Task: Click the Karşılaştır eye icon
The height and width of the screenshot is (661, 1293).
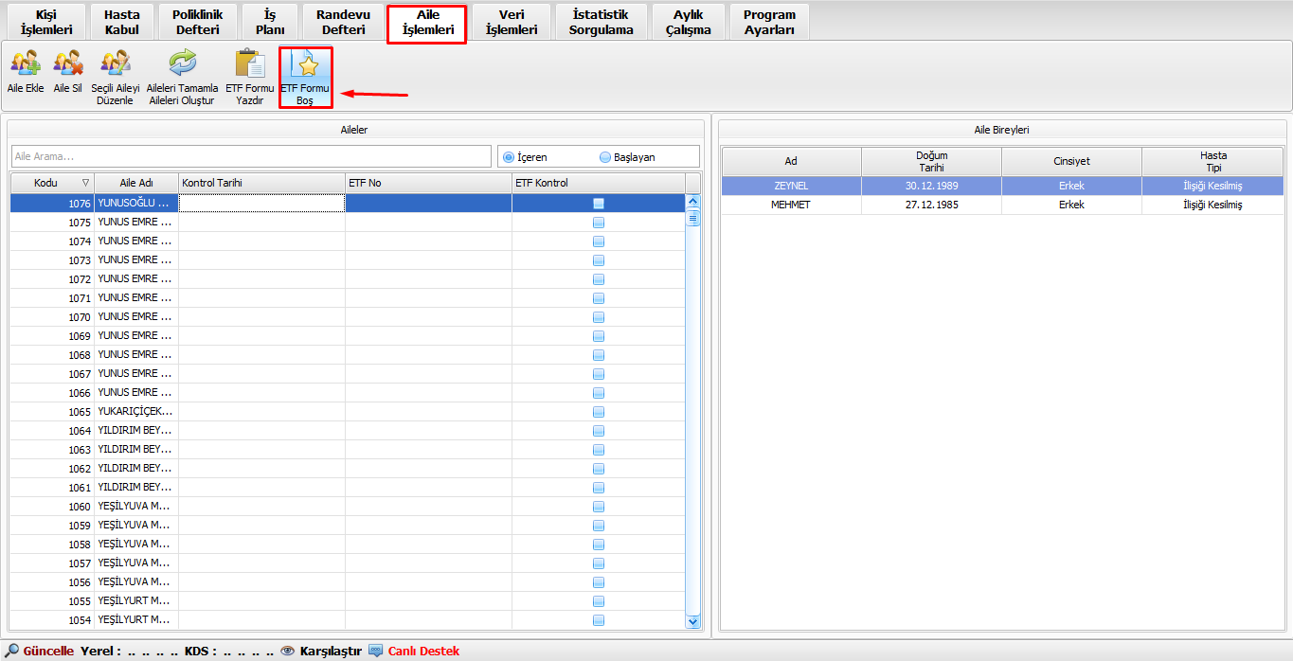Action: pos(288,651)
